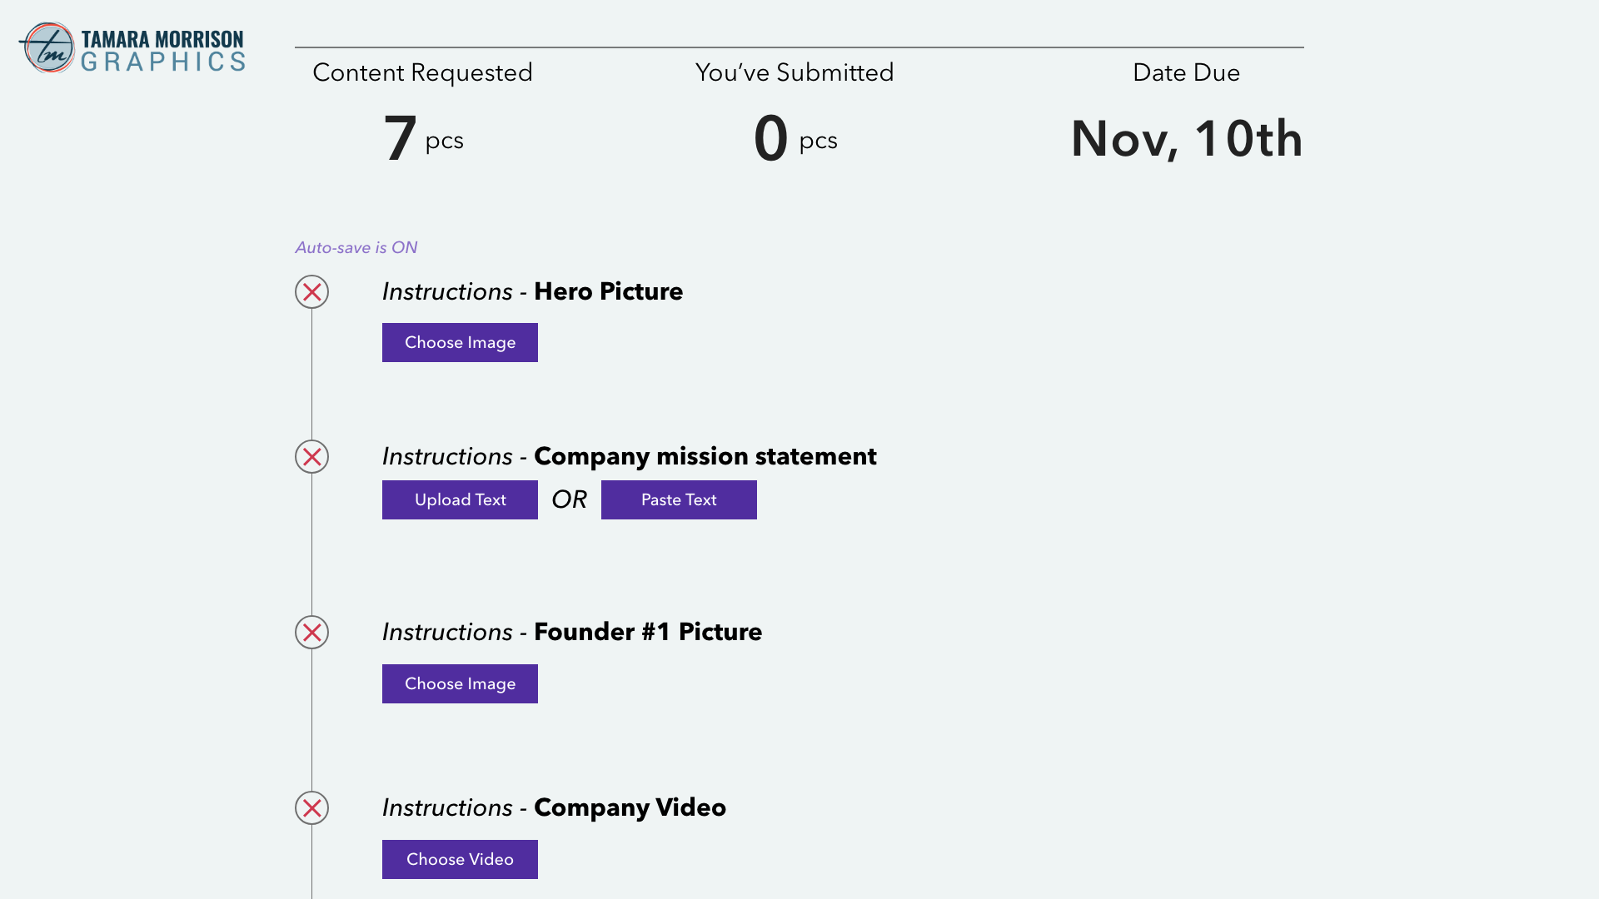Click the '0 pcs' submitted count
The height and width of the screenshot is (899, 1599).
[x=795, y=138]
